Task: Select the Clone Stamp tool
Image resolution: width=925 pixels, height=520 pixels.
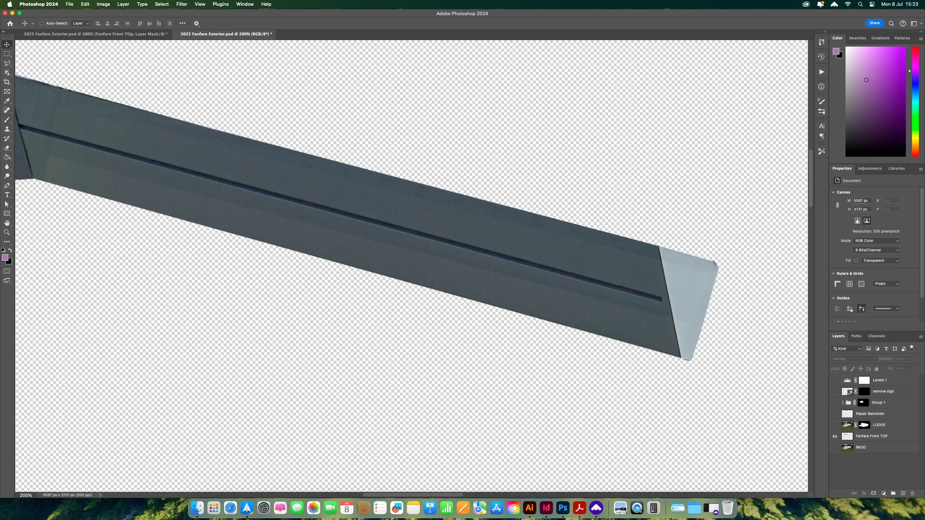Action: tap(7, 129)
